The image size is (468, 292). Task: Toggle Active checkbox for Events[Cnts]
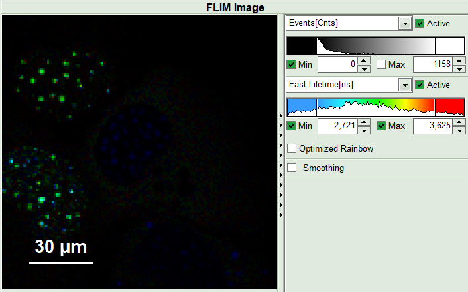pyautogui.click(x=420, y=23)
